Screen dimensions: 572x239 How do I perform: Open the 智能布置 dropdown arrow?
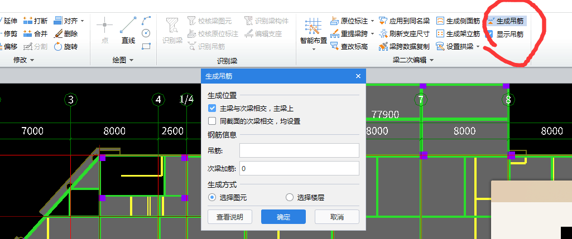(314, 49)
